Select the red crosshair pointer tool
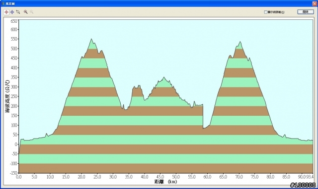 [6, 12]
